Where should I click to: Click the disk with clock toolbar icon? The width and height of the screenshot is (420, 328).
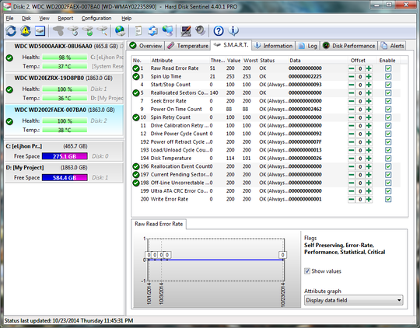(73, 31)
